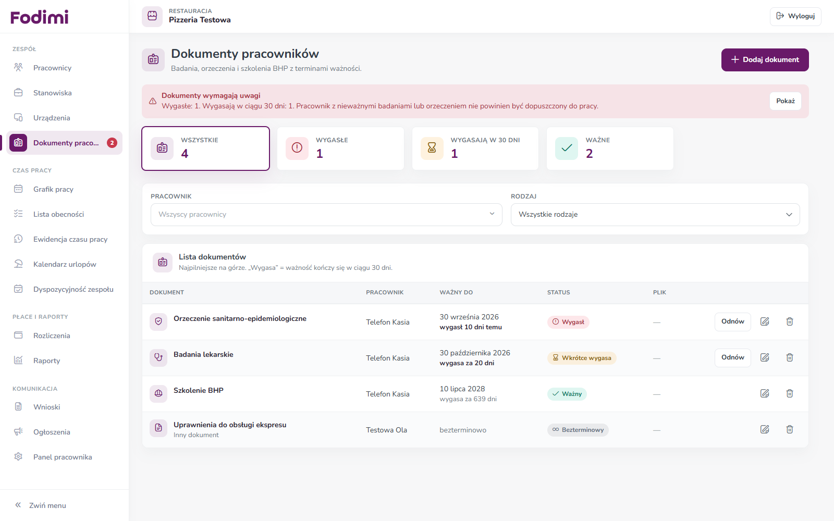Click the badge icon beside Dokumenty pracowników title
The width and height of the screenshot is (834, 521).
(153, 60)
